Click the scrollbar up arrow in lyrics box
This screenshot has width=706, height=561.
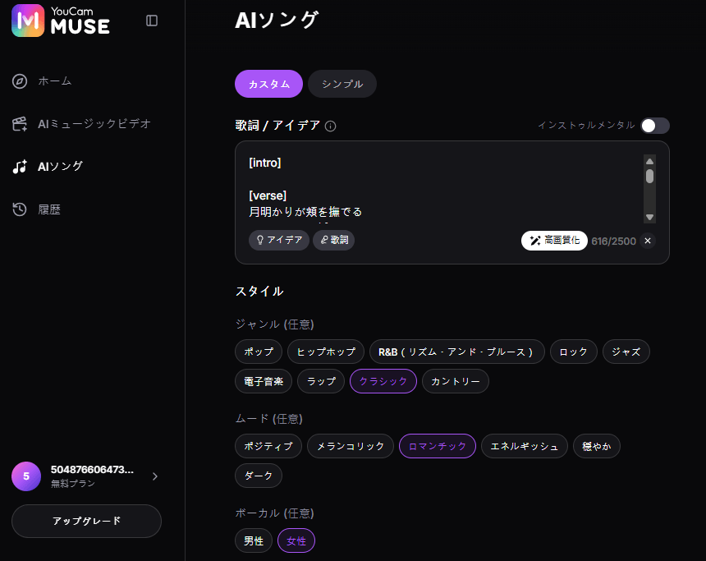click(x=649, y=161)
